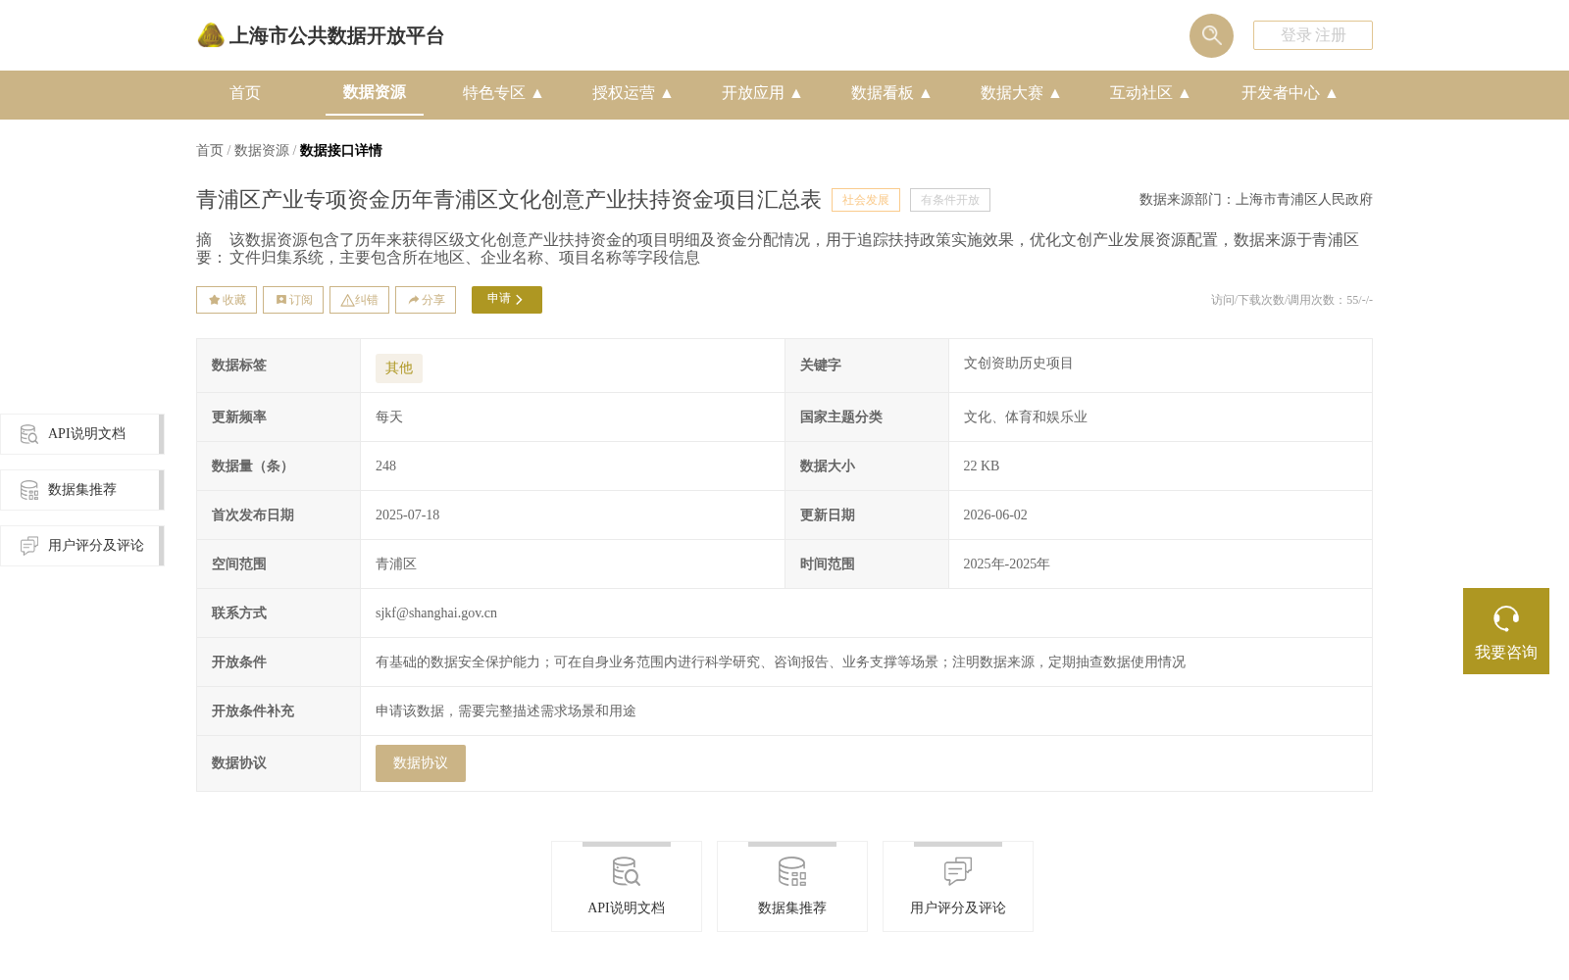Click the 访问/下载次数/调用次数 counter text

coord(1291,300)
